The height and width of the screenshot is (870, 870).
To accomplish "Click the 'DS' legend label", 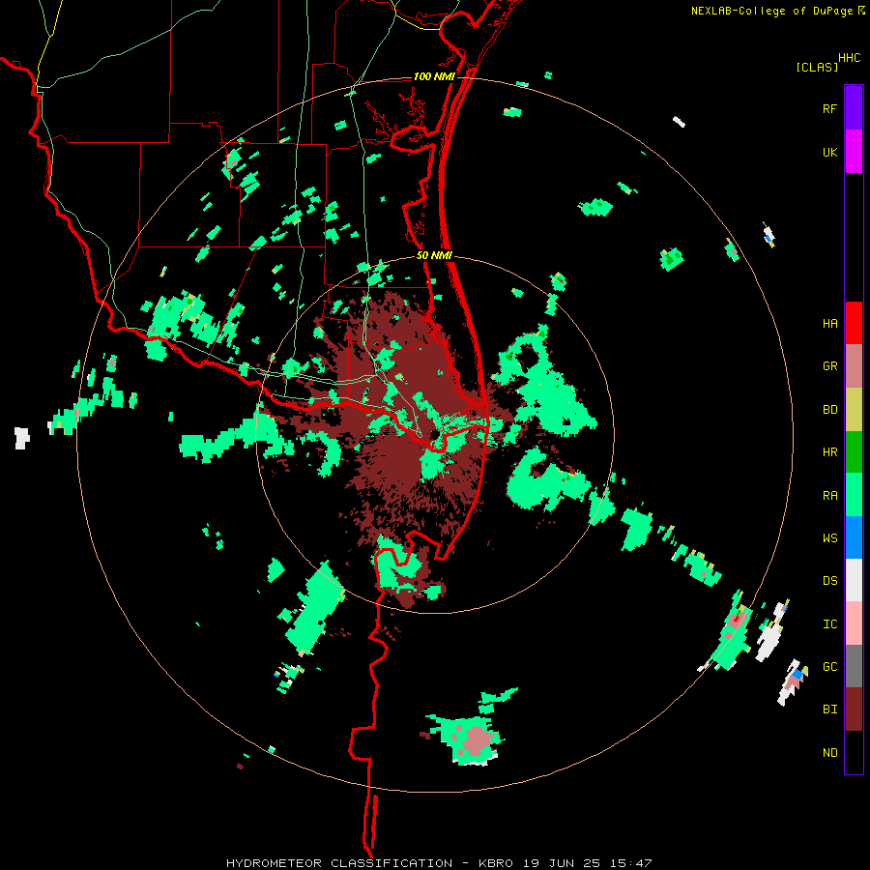I will pos(829,581).
